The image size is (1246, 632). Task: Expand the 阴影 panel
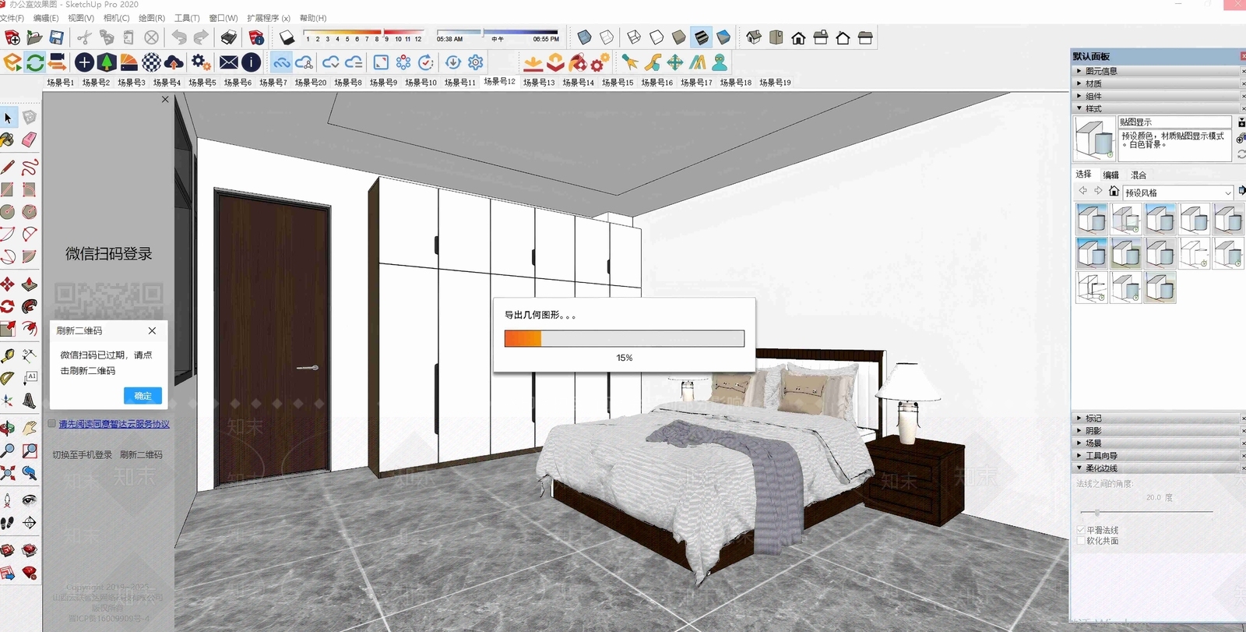click(1157, 431)
